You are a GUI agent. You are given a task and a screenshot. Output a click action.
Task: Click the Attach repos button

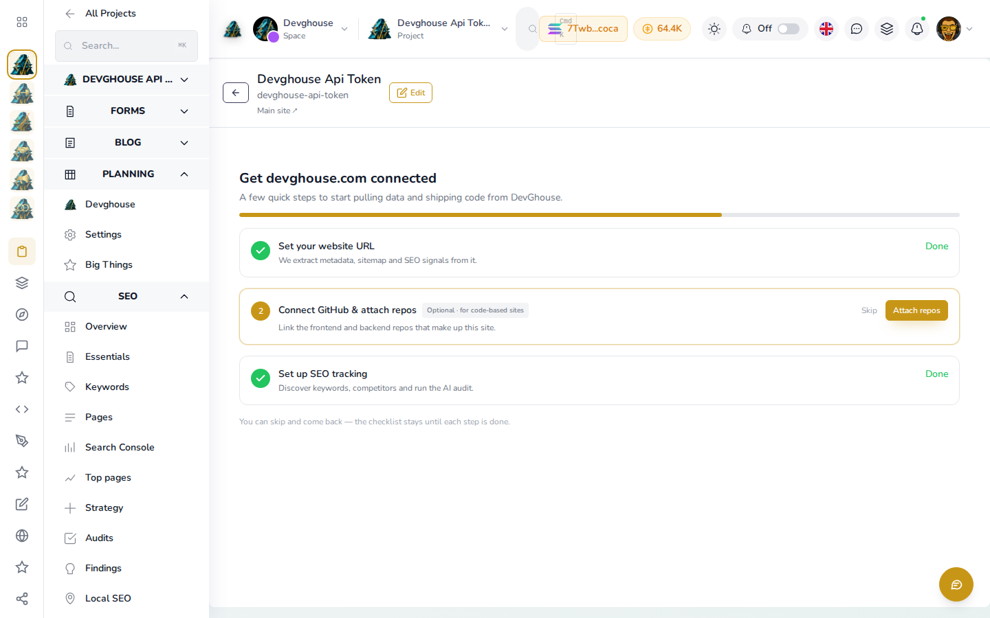[916, 310]
